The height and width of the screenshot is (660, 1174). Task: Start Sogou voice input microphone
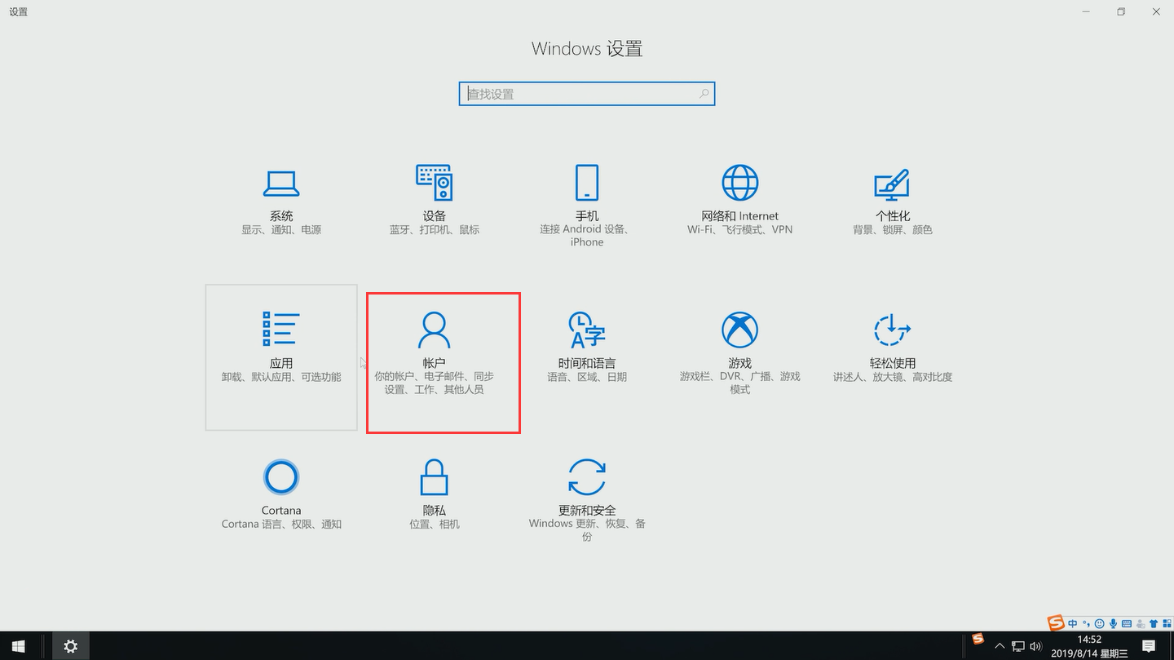coord(1113,623)
